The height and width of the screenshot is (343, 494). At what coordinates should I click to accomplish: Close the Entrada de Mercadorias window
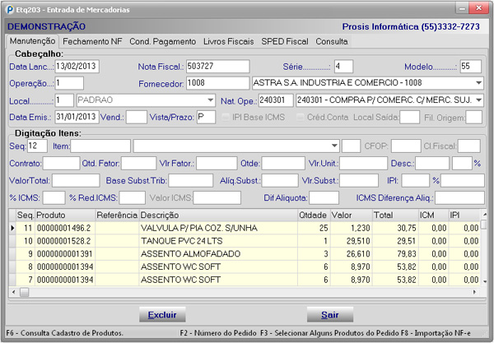(479, 8)
